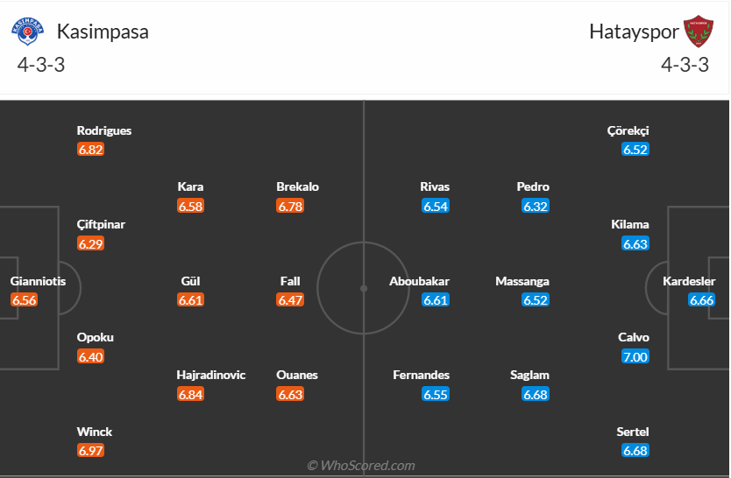Click player name Çörekçi
The image size is (731, 478).
coord(628,130)
